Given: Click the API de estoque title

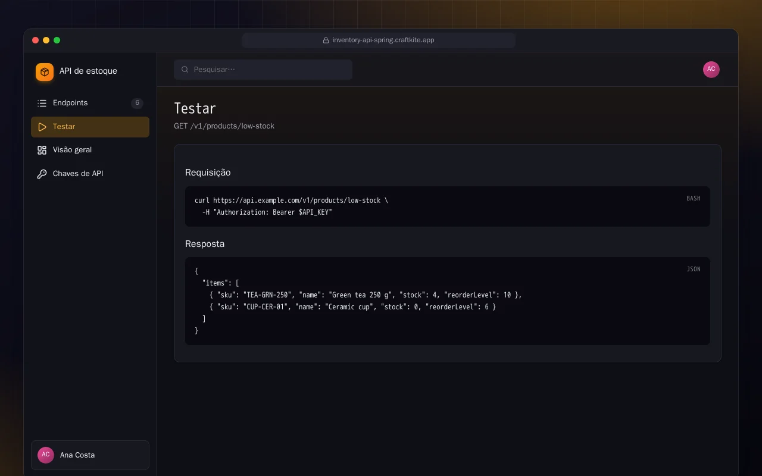Looking at the screenshot, I should pos(88,71).
